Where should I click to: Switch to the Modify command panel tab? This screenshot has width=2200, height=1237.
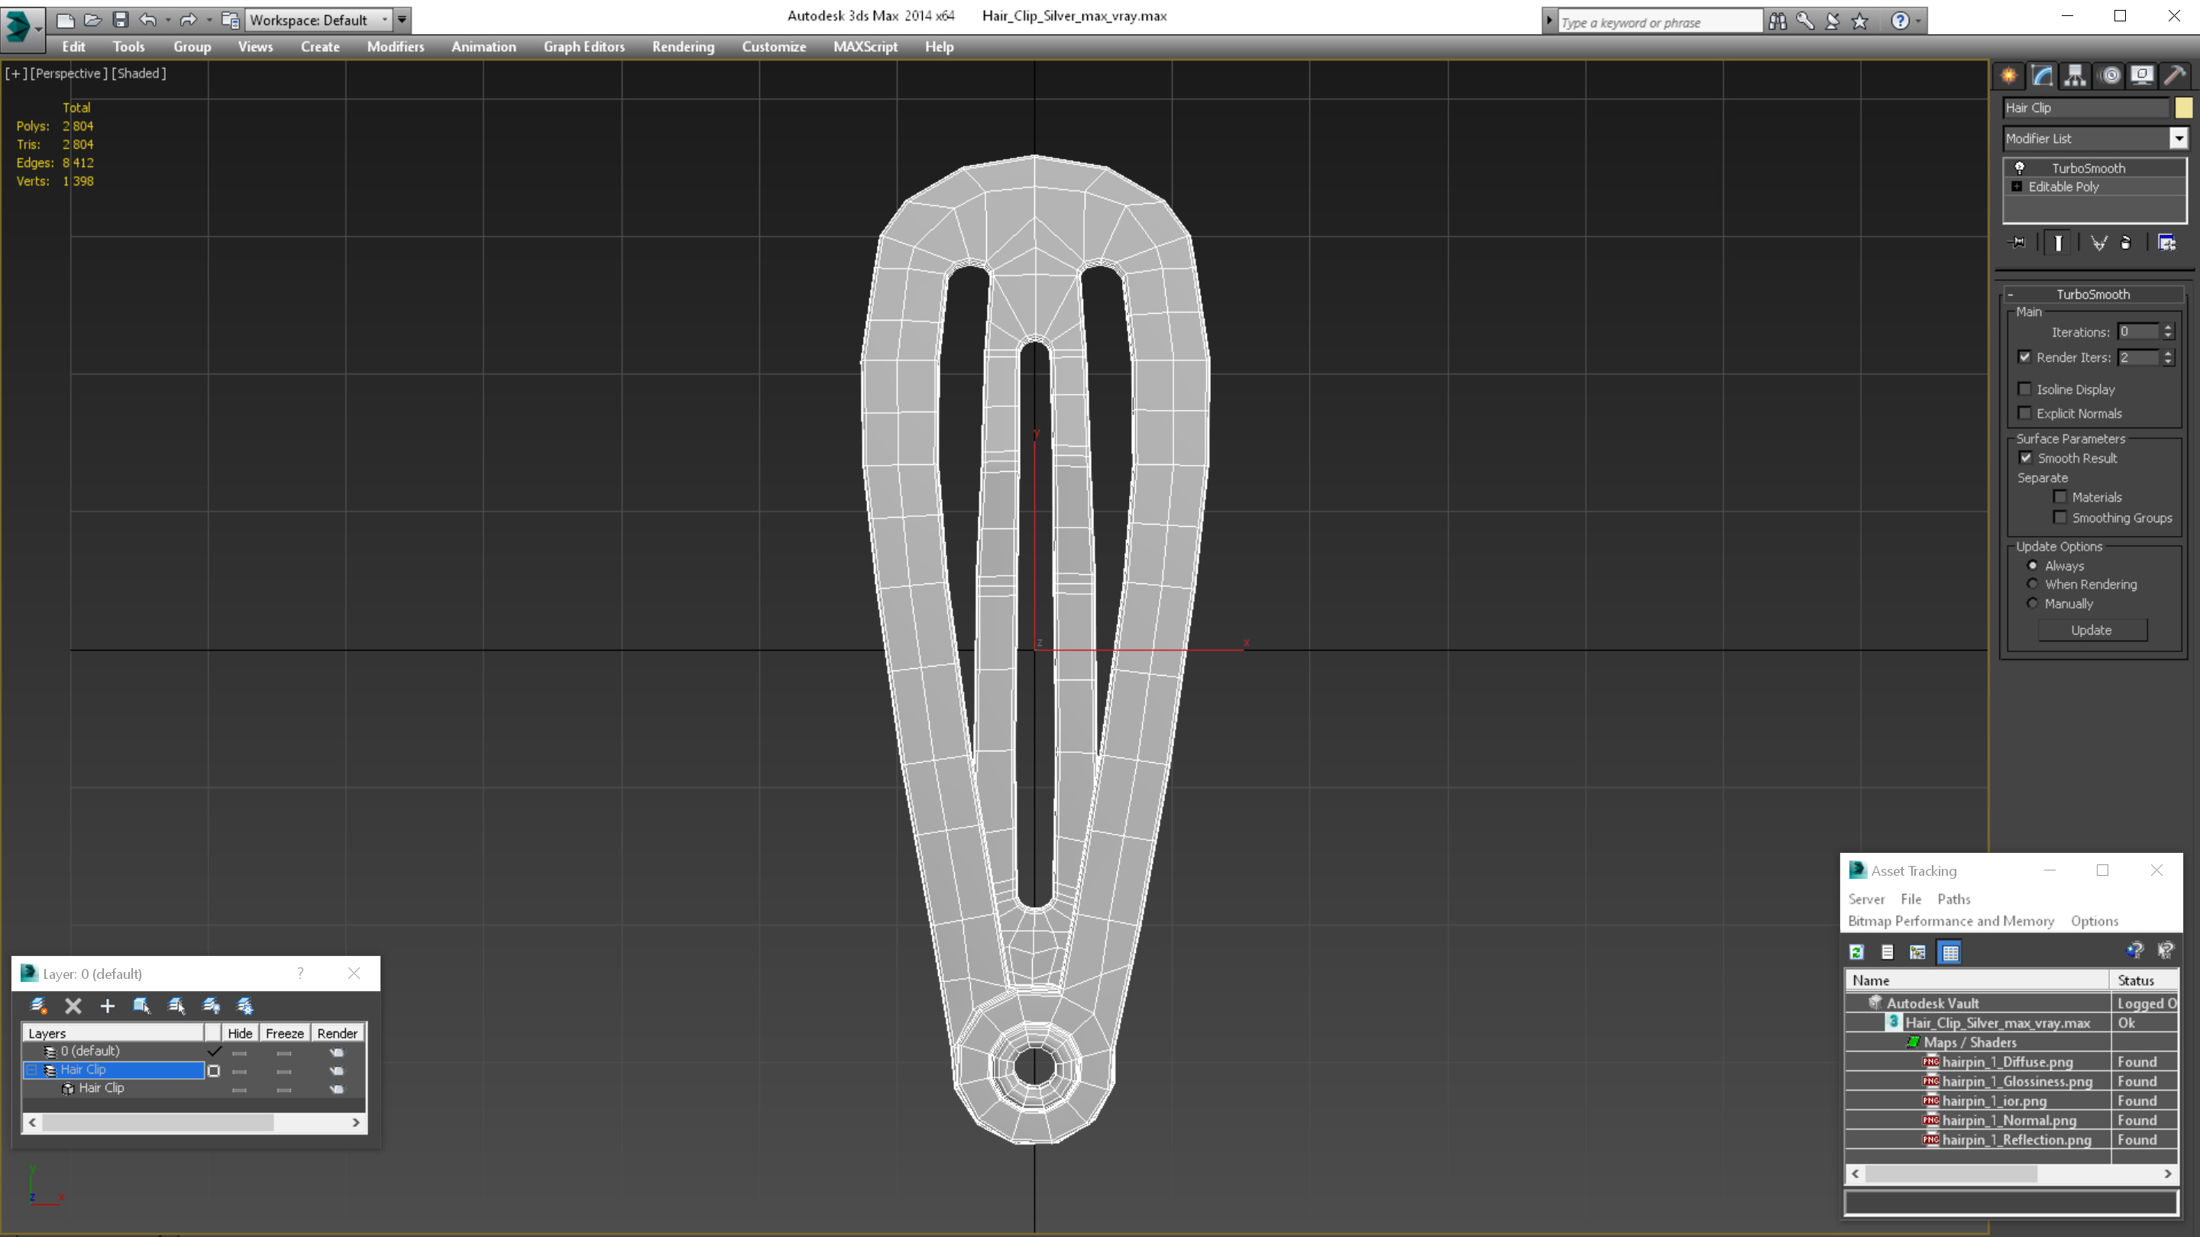tap(2042, 75)
